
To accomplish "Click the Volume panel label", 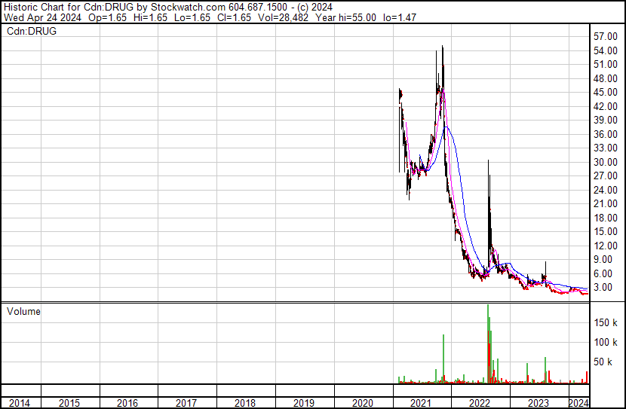I will tap(23, 310).
